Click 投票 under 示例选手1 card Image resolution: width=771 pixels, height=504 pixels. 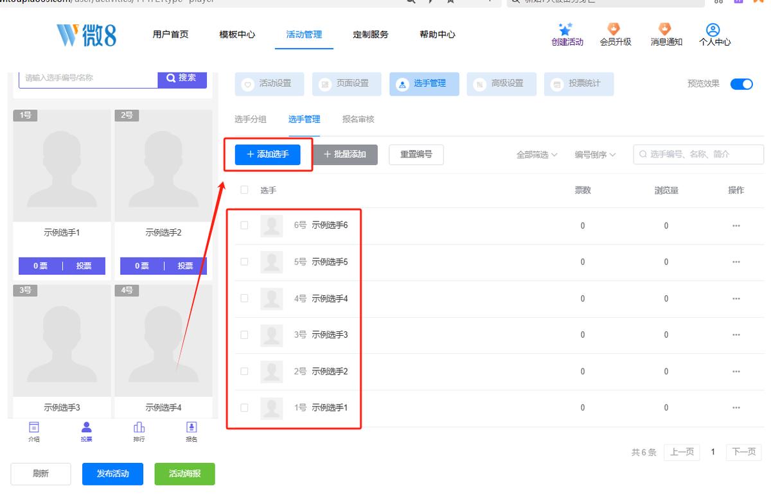(84, 266)
